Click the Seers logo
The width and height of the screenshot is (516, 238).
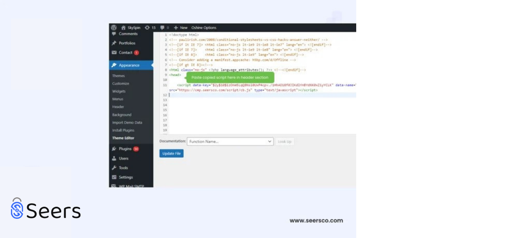tap(46, 209)
